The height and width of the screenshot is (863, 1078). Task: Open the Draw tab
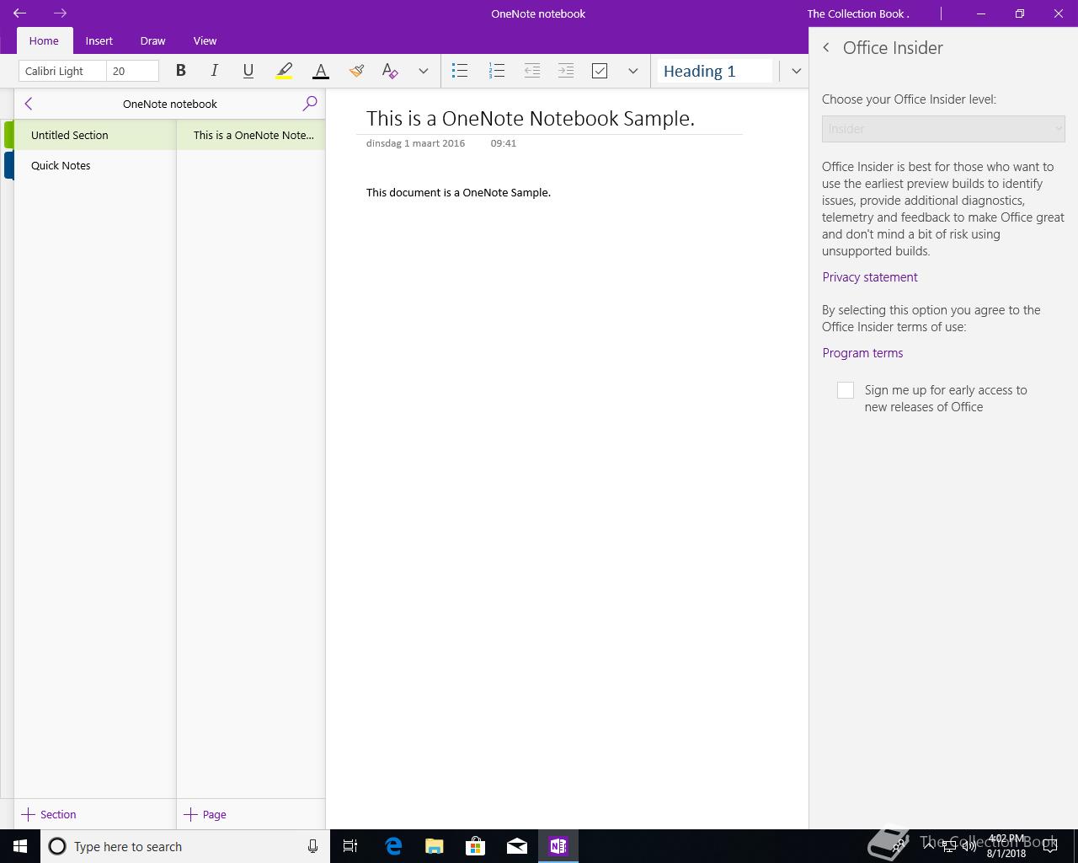tap(152, 40)
